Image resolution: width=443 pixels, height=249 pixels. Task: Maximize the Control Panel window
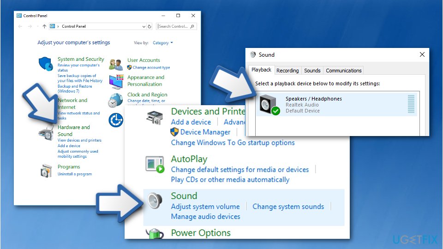(x=178, y=16)
